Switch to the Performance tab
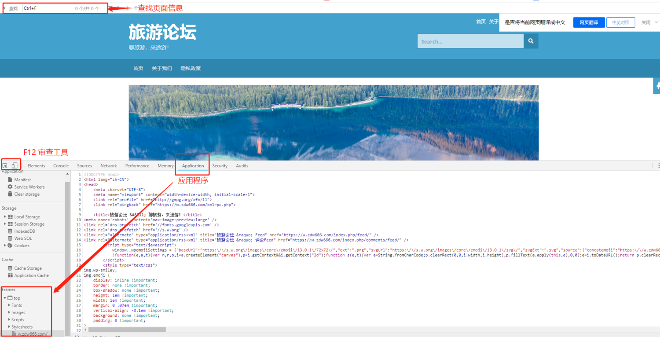This screenshot has width=660, height=337. 137,166
